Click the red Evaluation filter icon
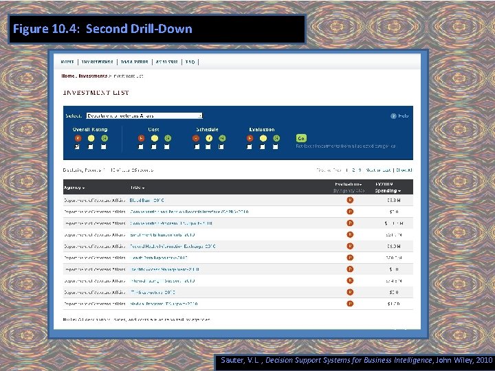This screenshot has width=495, height=371. point(250,138)
